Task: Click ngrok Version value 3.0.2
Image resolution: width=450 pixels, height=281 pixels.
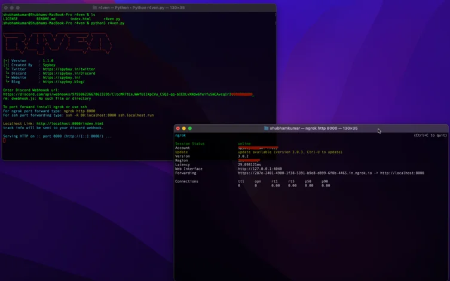Action: [243, 156]
